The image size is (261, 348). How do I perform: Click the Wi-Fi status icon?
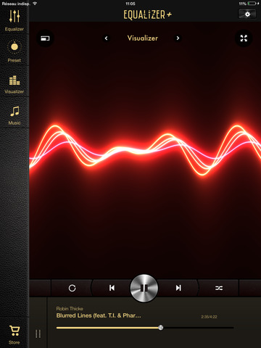pos(35,4)
